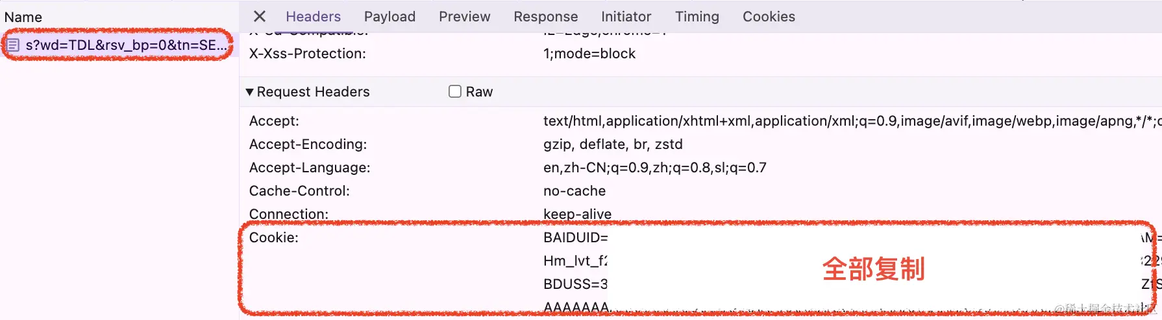Click the BAIDUID cookie value
The image size is (1162, 320).
(575, 237)
